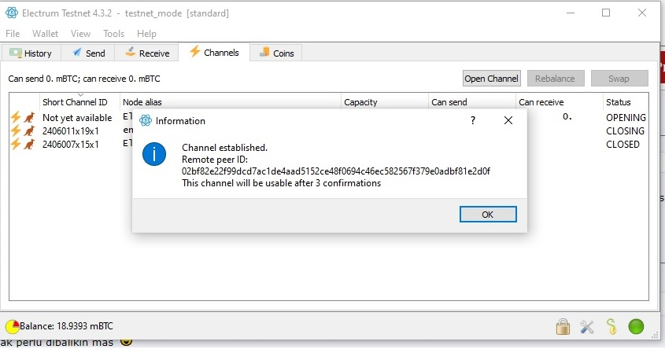Click the lightning bolt icon on the OPENING channel row
The width and height of the screenshot is (665, 349).
16,117
